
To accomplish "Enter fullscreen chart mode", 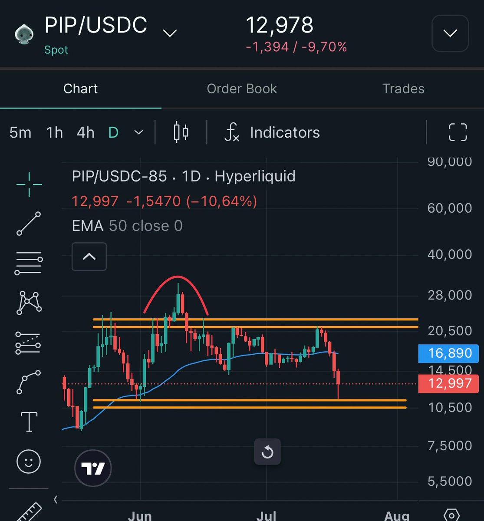I will pos(458,132).
